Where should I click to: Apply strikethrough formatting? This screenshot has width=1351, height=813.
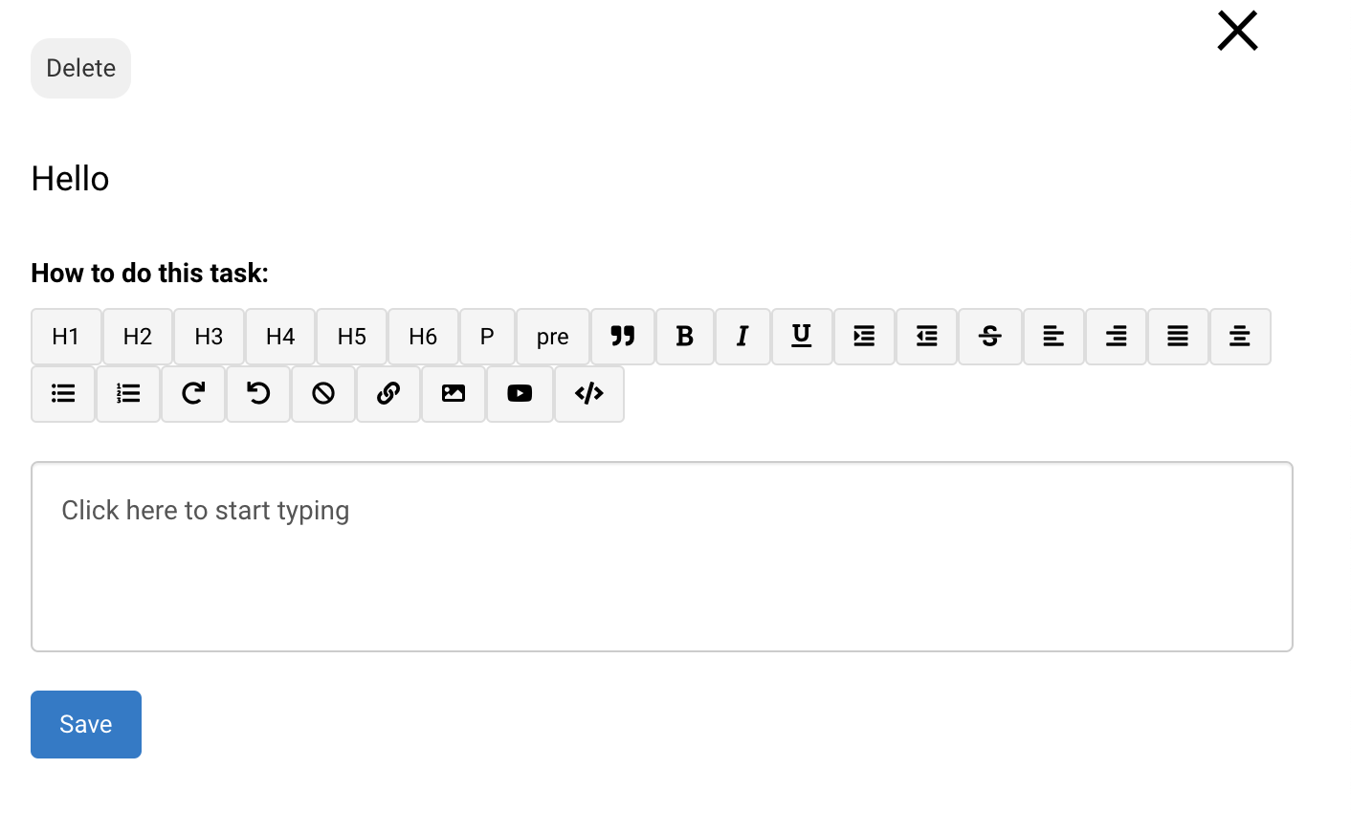[990, 337]
